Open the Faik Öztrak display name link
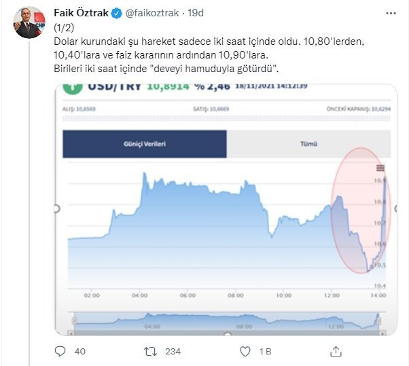This screenshot has height=366, width=409. [x=81, y=13]
